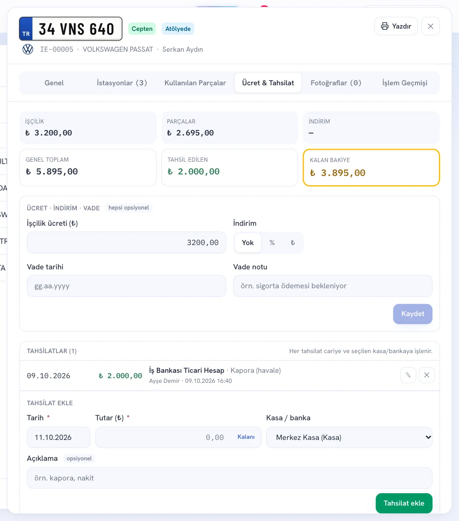Close the work order dialog

pos(430,26)
